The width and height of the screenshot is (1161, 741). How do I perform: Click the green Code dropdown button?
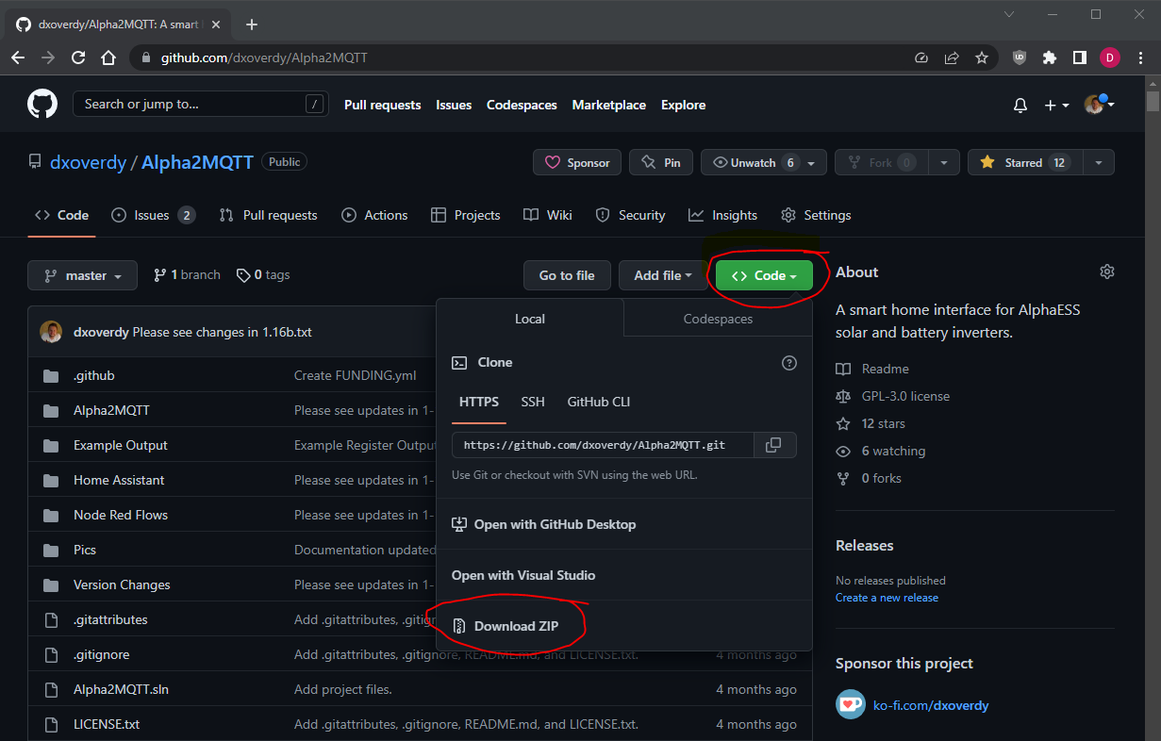pos(764,275)
